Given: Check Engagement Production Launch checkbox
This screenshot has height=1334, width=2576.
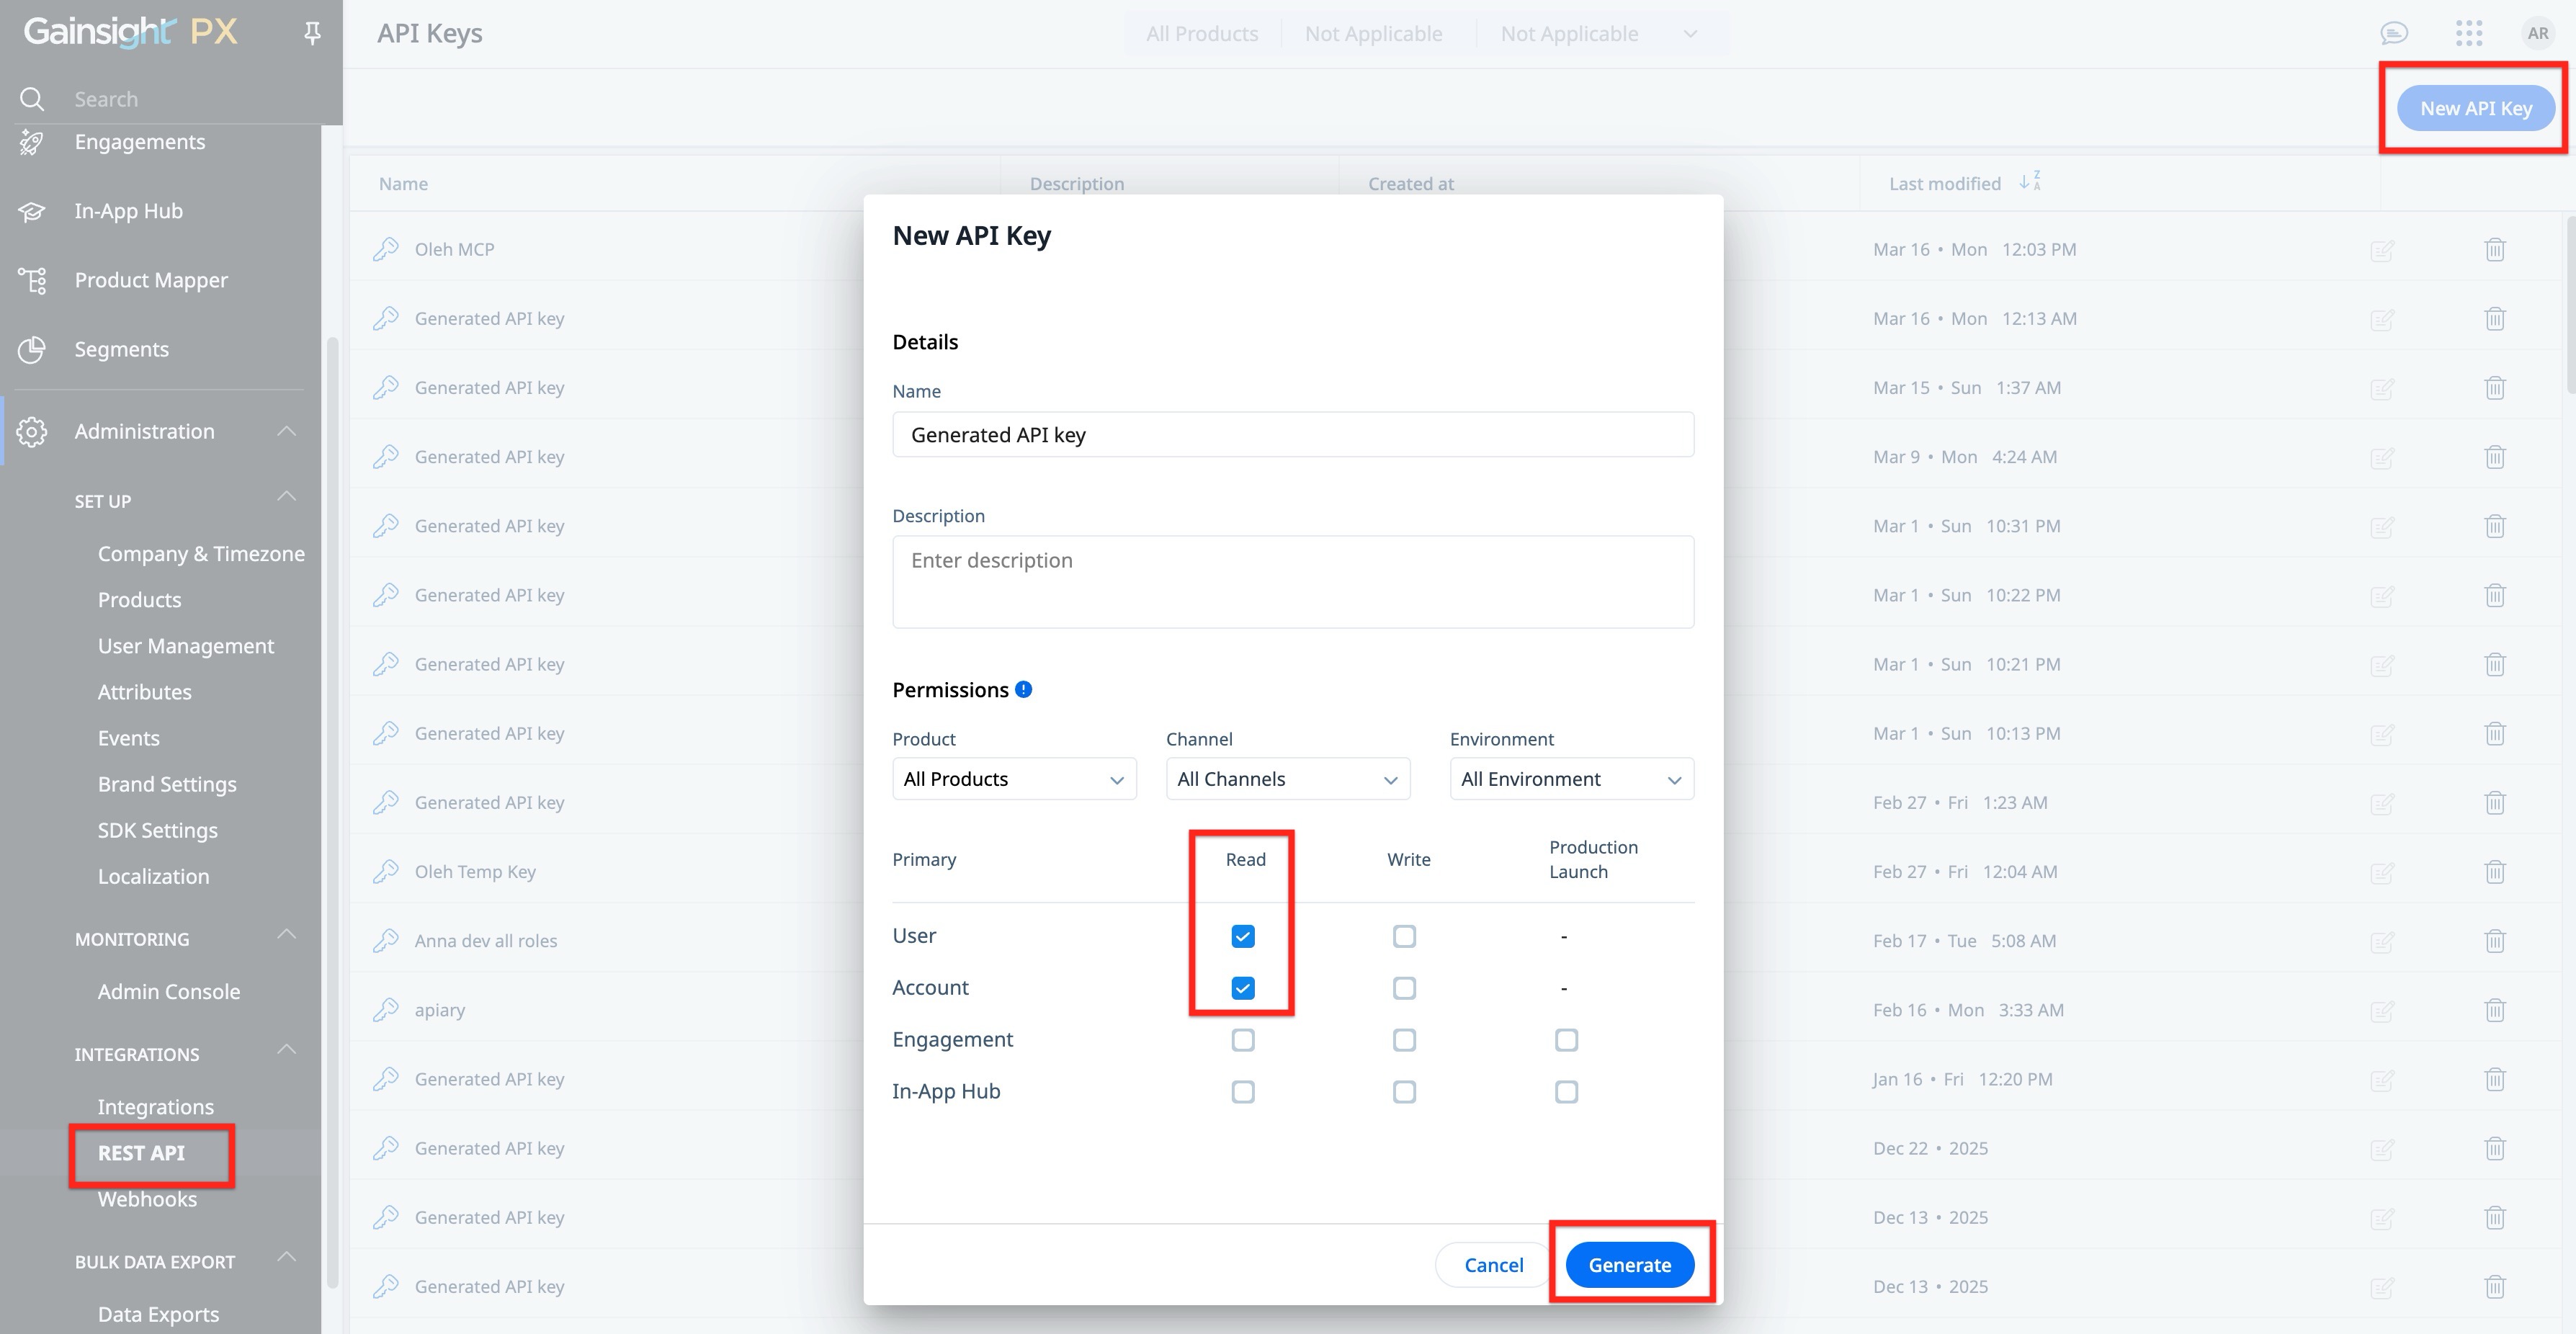Looking at the screenshot, I should pyautogui.click(x=1566, y=1040).
